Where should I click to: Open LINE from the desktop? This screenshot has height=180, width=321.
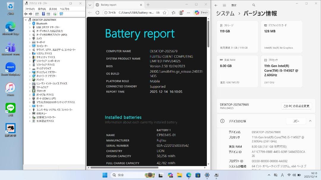11,108
